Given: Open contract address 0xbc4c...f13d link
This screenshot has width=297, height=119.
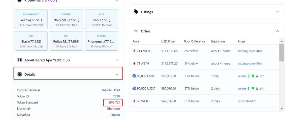Looking at the screenshot, I should [111, 90].
